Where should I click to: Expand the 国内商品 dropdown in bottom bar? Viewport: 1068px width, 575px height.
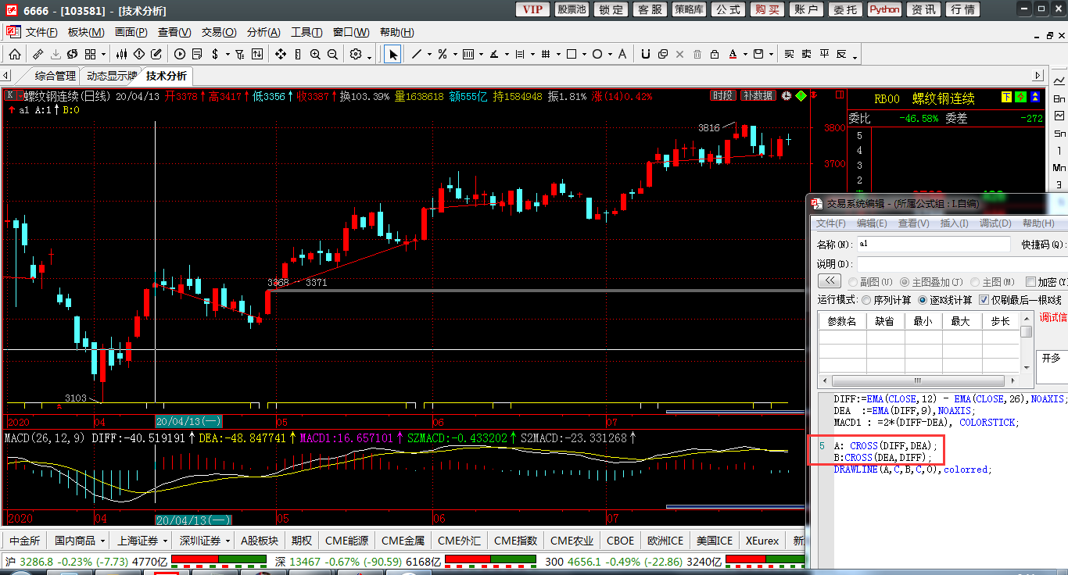coord(102,541)
